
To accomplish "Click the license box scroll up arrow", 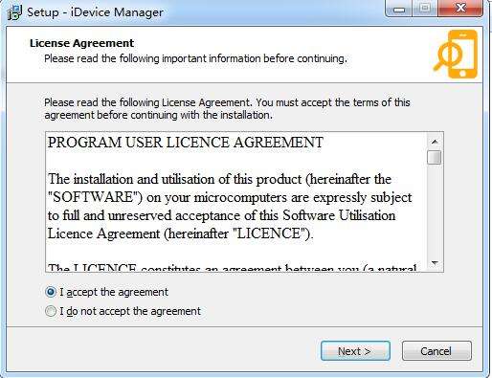I will pos(435,142).
